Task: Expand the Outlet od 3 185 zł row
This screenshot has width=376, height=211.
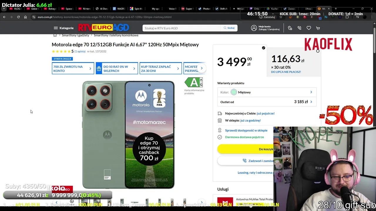Action: coord(267,102)
